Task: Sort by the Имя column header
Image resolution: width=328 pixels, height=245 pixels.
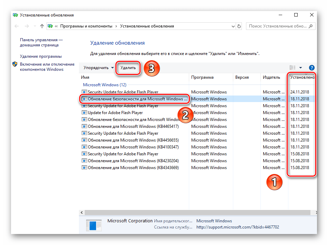Action: [x=134, y=77]
